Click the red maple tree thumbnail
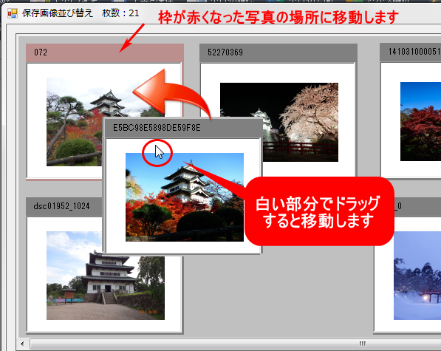Screen dimensions: 441x351 (x=420, y=121)
